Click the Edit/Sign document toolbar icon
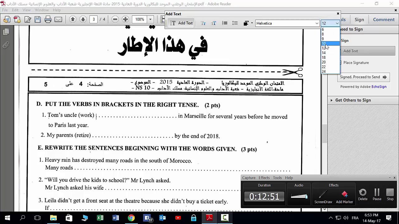 27,19
